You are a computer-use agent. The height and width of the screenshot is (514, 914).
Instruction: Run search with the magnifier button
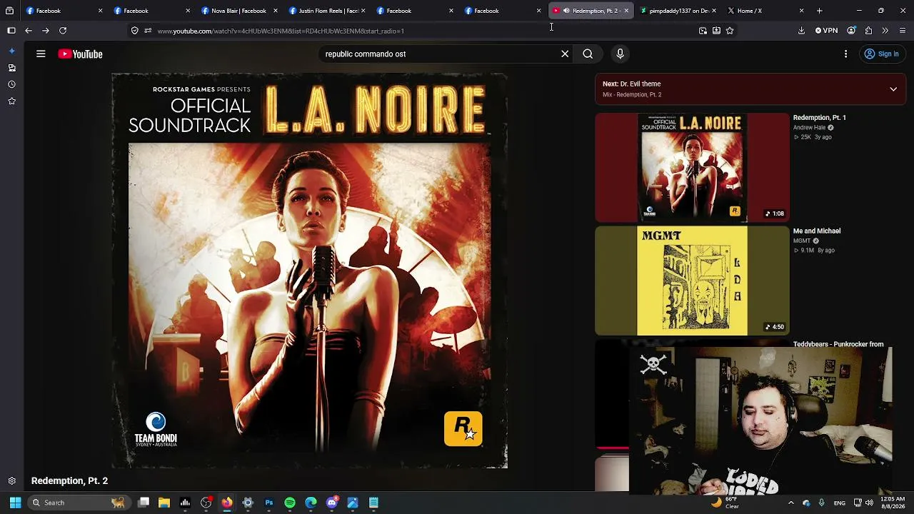(x=588, y=54)
